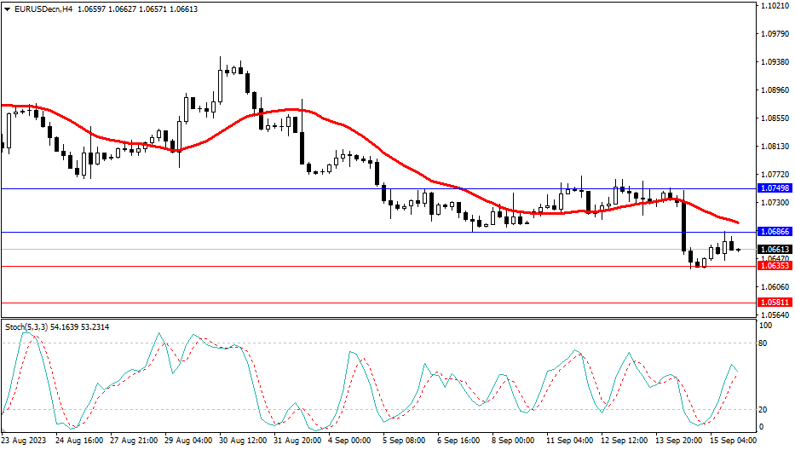Click the 5 Sep 08:00 time label
The width and height of the screenshot is (795, 450).
404,441
